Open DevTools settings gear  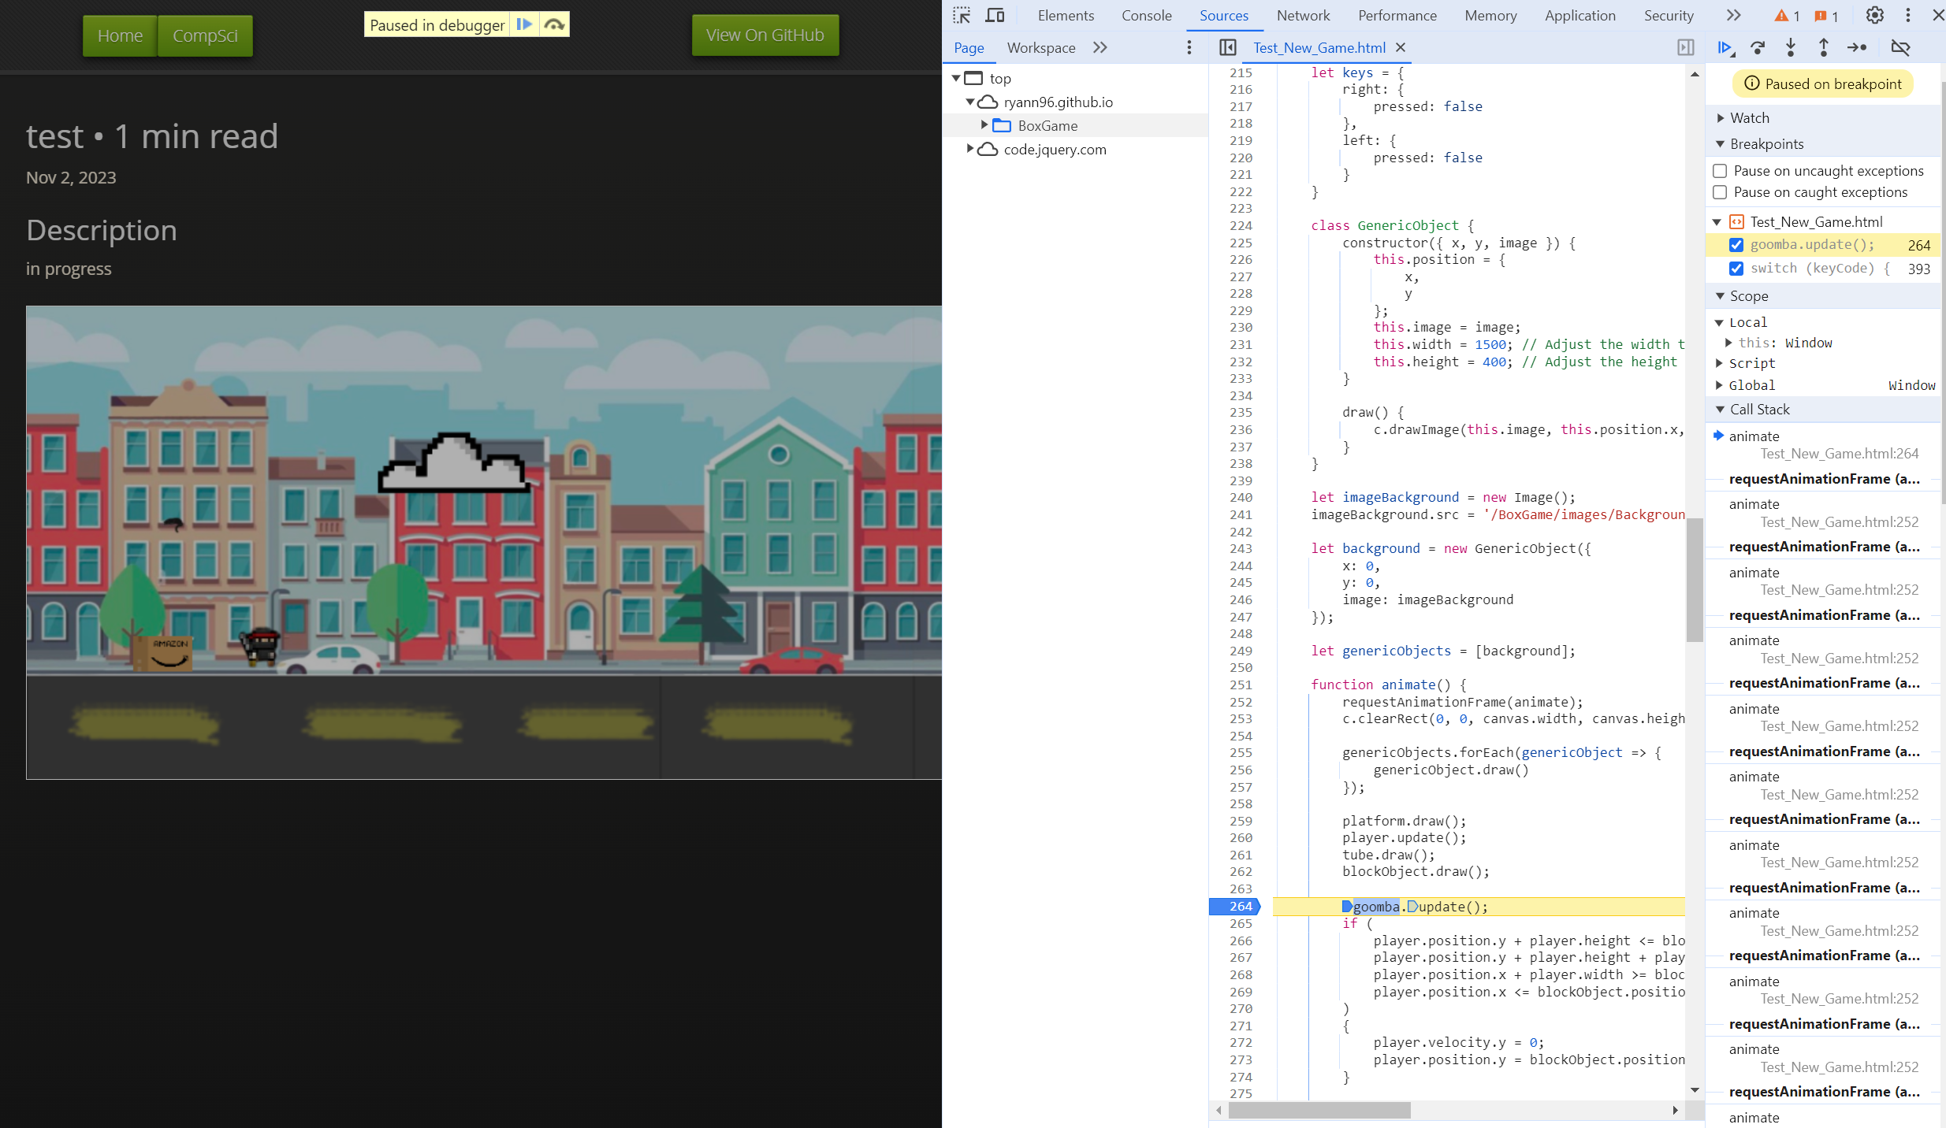pos(1874,15)
